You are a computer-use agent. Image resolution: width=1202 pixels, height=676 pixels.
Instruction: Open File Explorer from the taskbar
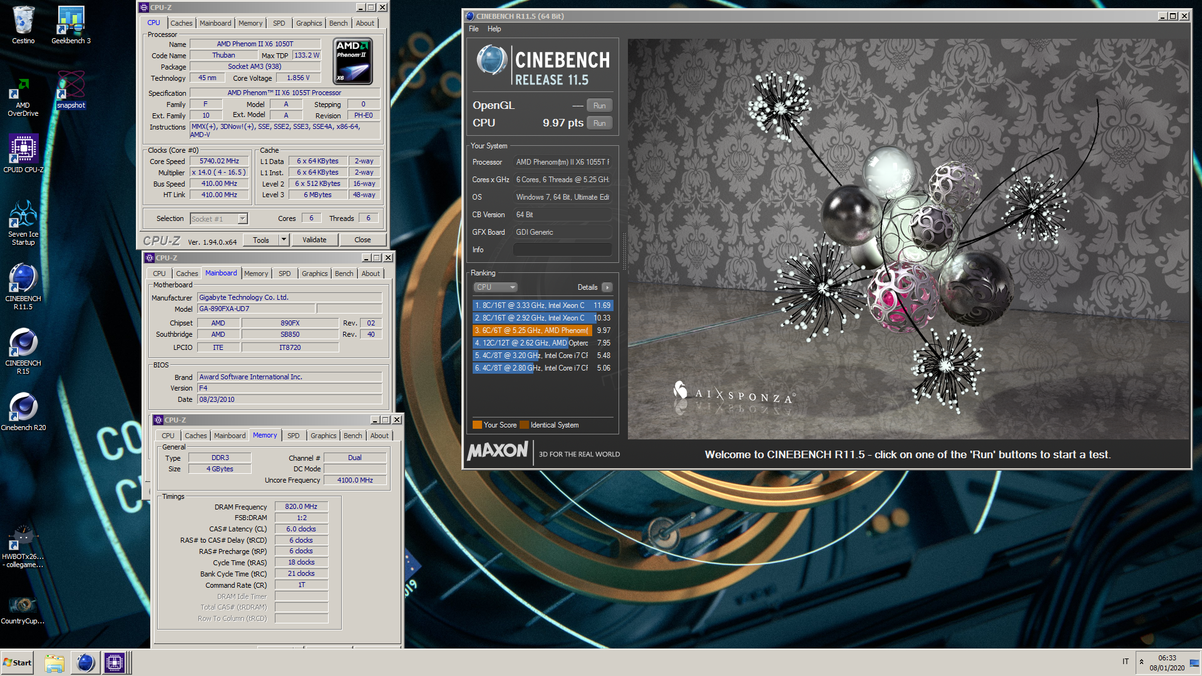click(54, 663)
